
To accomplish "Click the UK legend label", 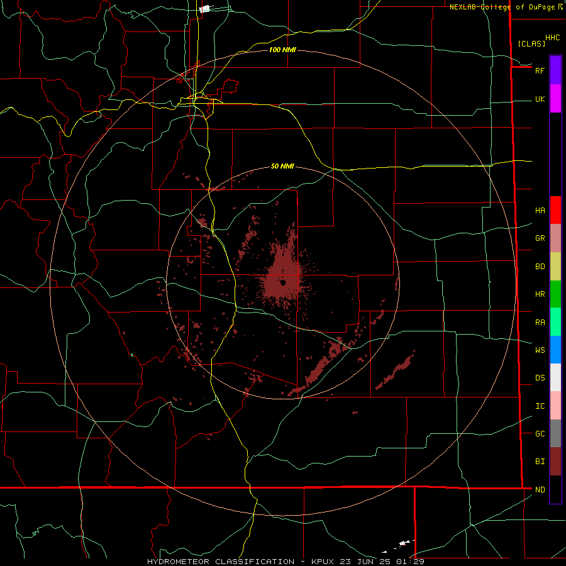I will point(540,99).
